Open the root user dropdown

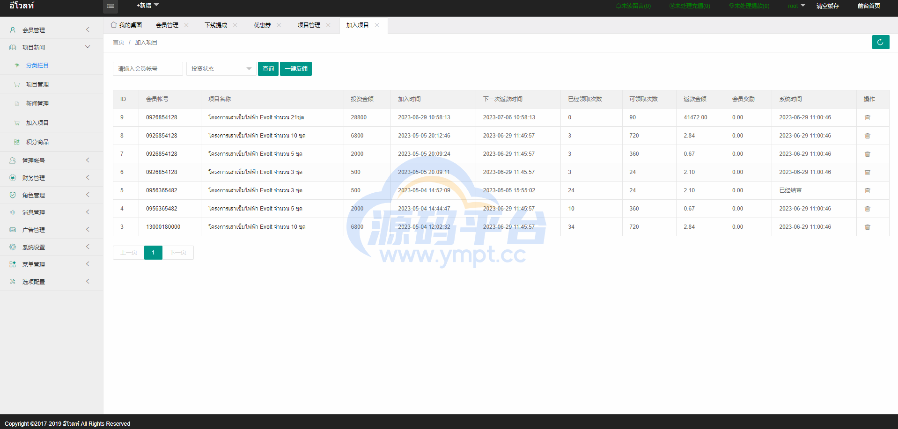[x=796, y=6]
